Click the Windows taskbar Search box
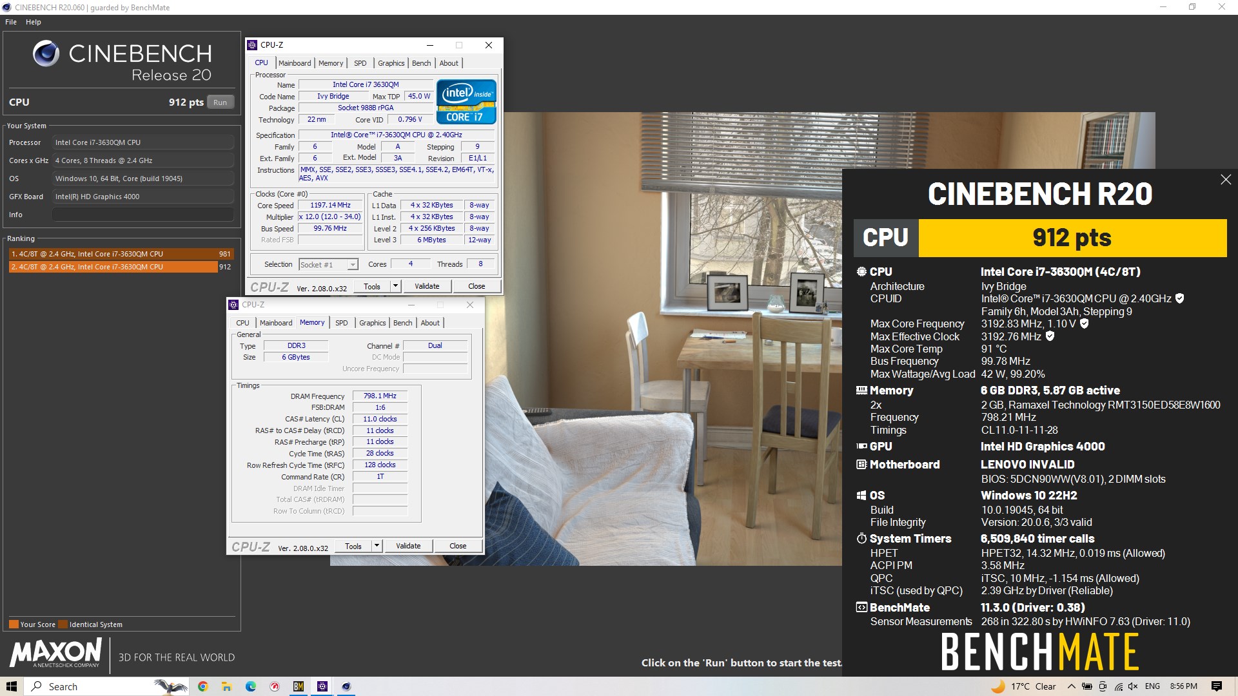 (x=106, y=686)
